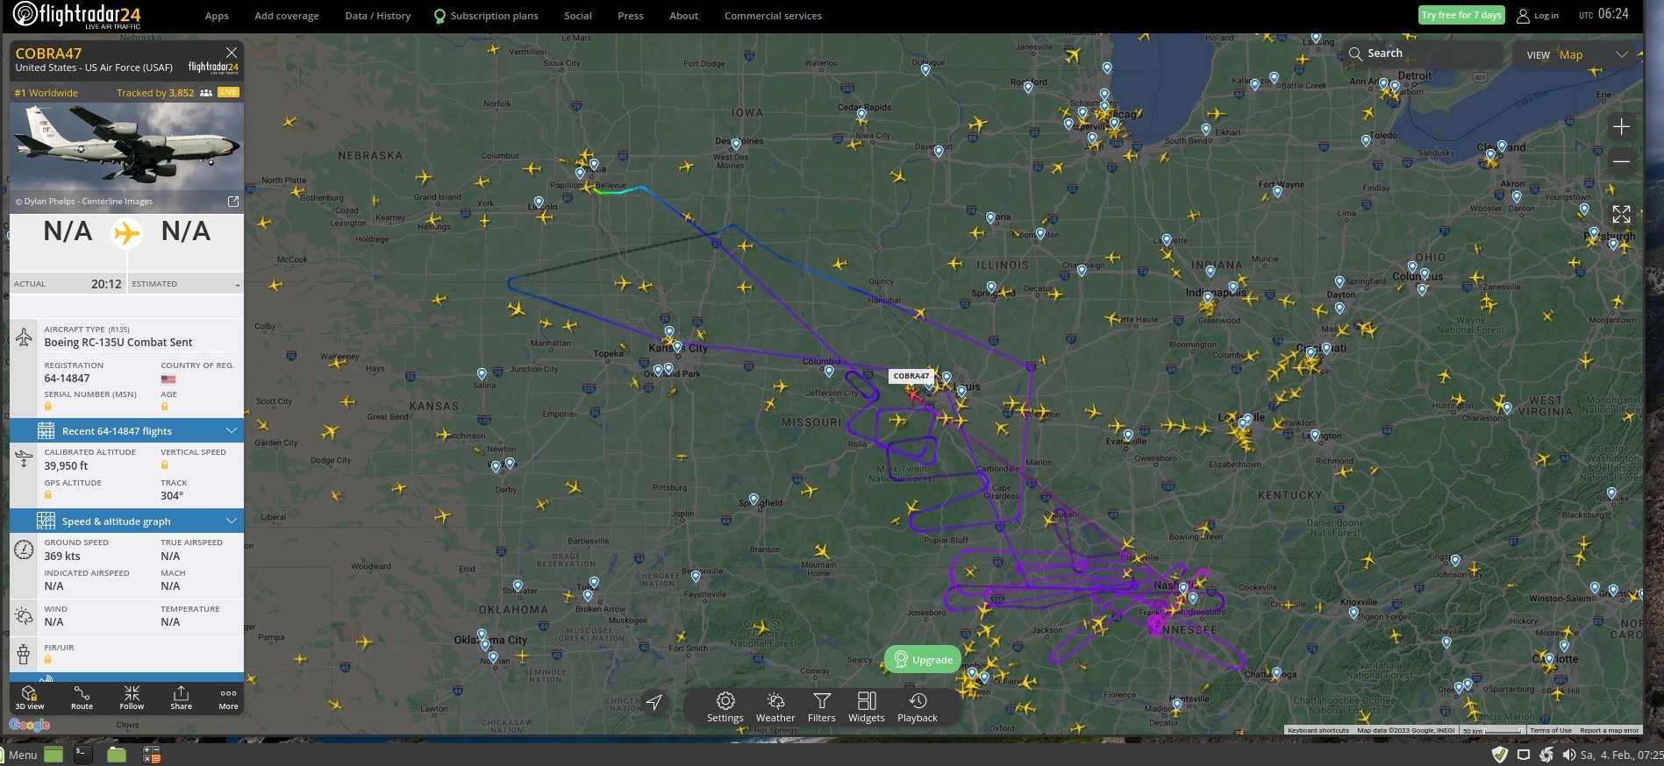1664x766 pixels.
Task: Open the About menu
Action: [684, 16]
